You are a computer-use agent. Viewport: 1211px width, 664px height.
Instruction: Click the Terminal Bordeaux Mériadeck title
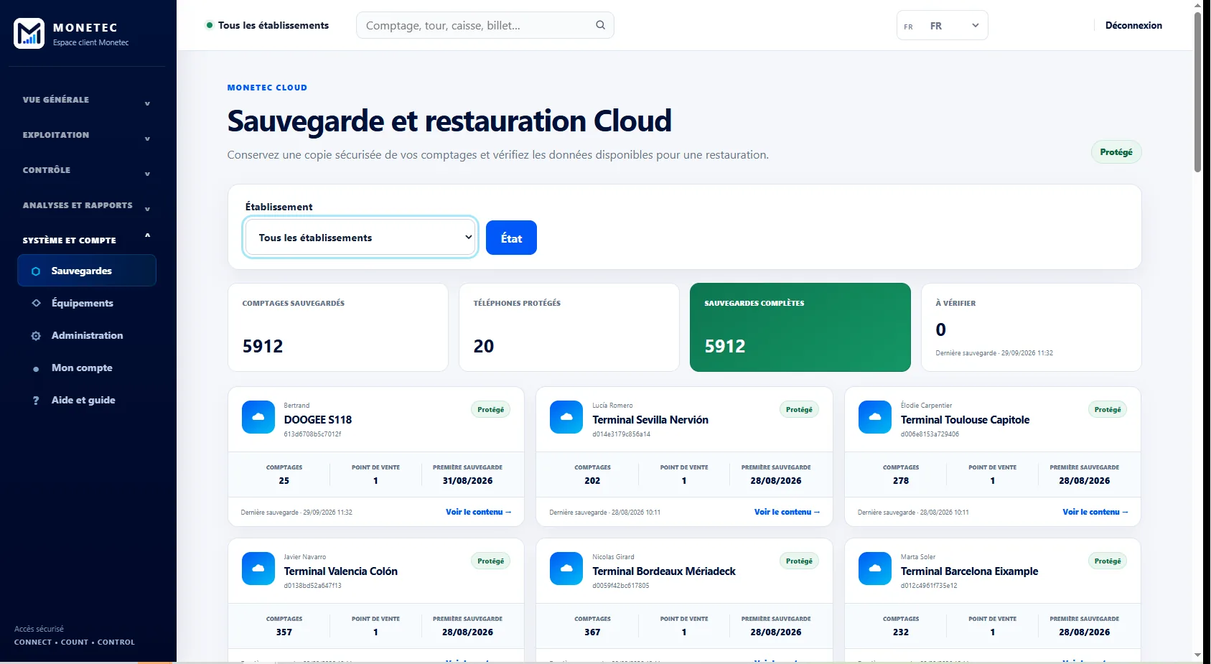pyautogui.click(x=664, y=571)
